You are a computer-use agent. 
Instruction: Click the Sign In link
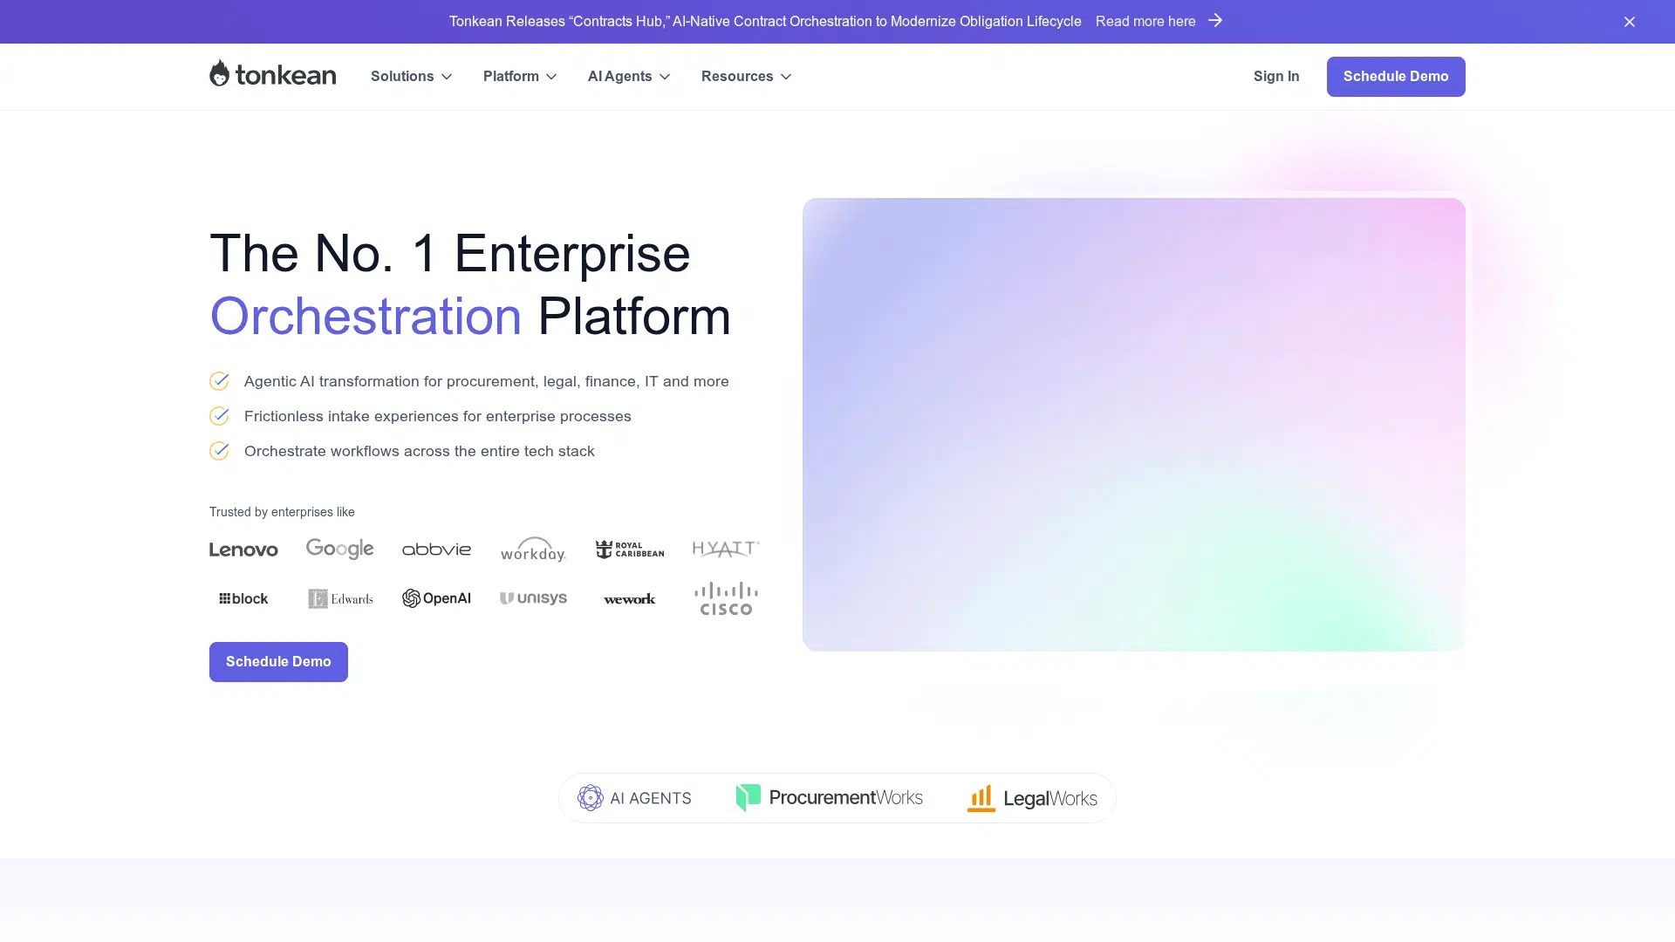point(1275,77)
